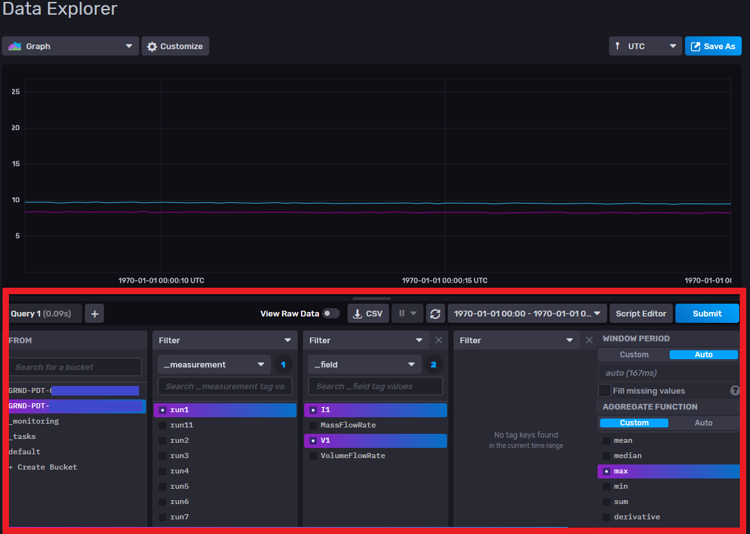Switch aggregate function to Auto
This screenshot has width=750, height=534.
[703, 423]
